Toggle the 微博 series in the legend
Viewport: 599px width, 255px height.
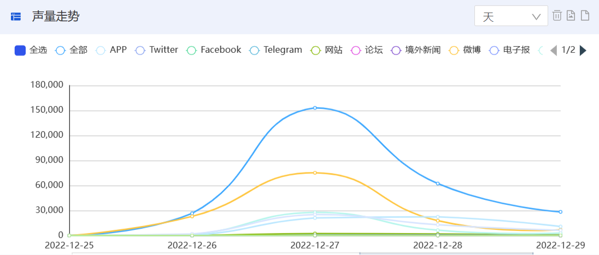pyautogui.click(x=465, y=50)
